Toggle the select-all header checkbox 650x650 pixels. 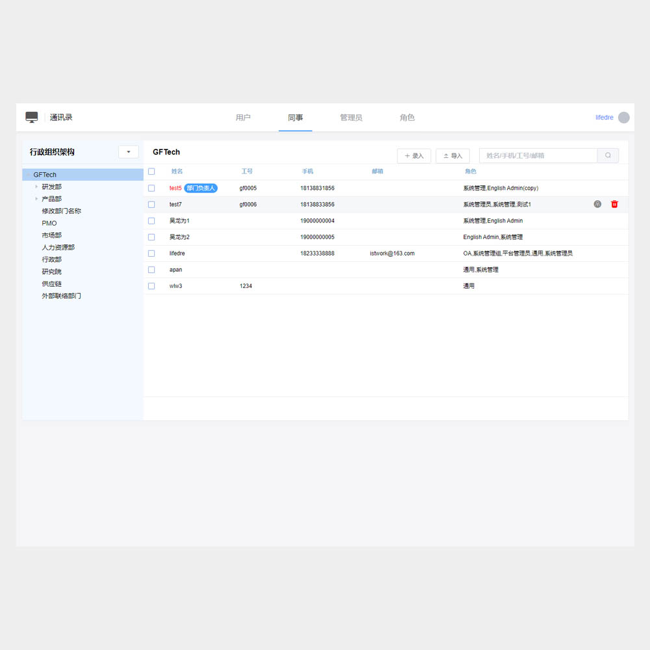[151, 172]
